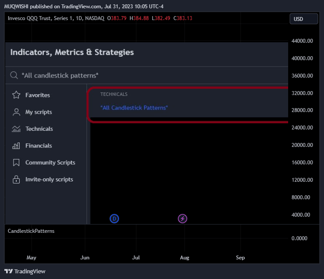324x279 pixels.
Task: Click the Aug label on time axis
Action: tap(185, 258)
